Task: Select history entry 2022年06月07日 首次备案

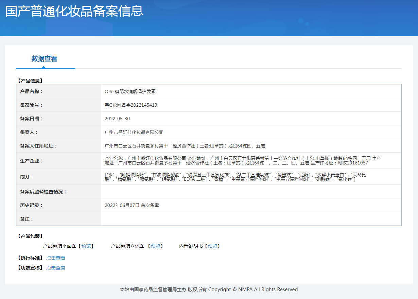Action: click(x=132, y=205)
